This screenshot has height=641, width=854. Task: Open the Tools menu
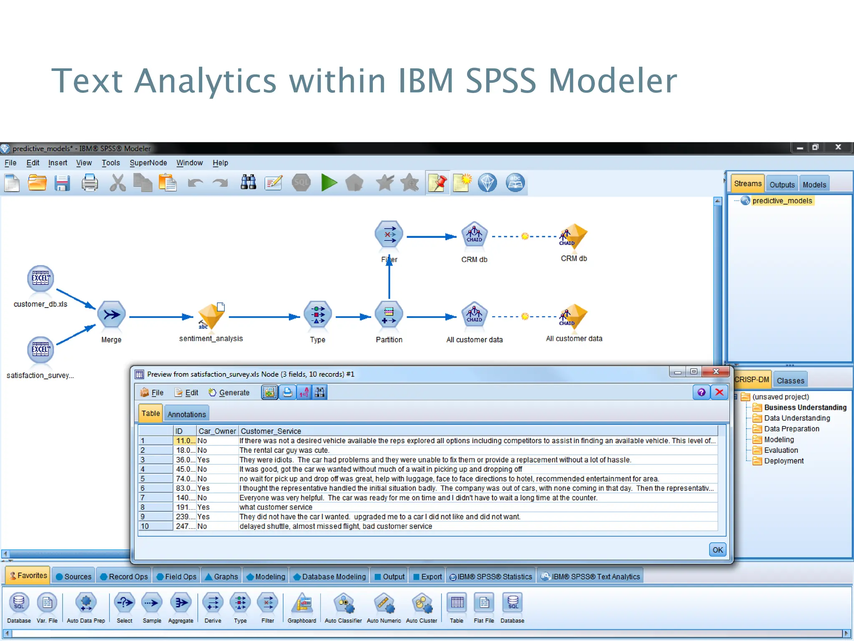[111, 163]
